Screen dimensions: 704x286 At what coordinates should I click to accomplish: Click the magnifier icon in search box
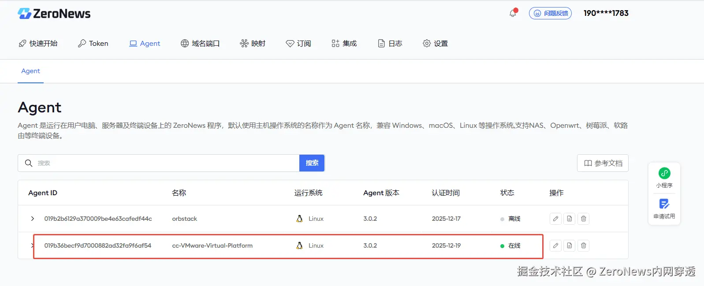point(29,163)
